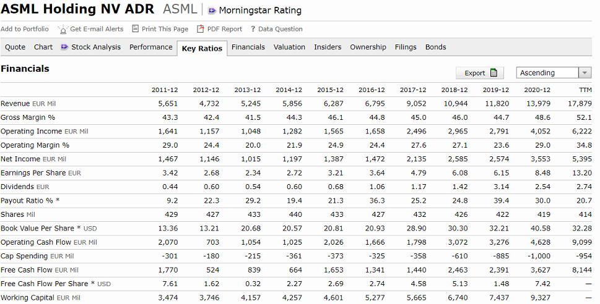Click the PDF Report icon
The image size is (600, 304).
tap(200, 29)
